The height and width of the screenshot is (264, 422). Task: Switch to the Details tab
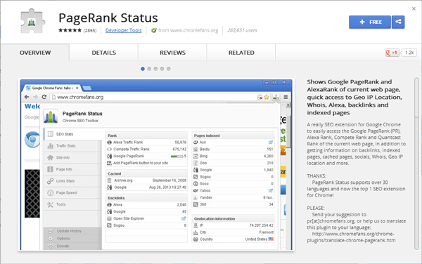104,53
